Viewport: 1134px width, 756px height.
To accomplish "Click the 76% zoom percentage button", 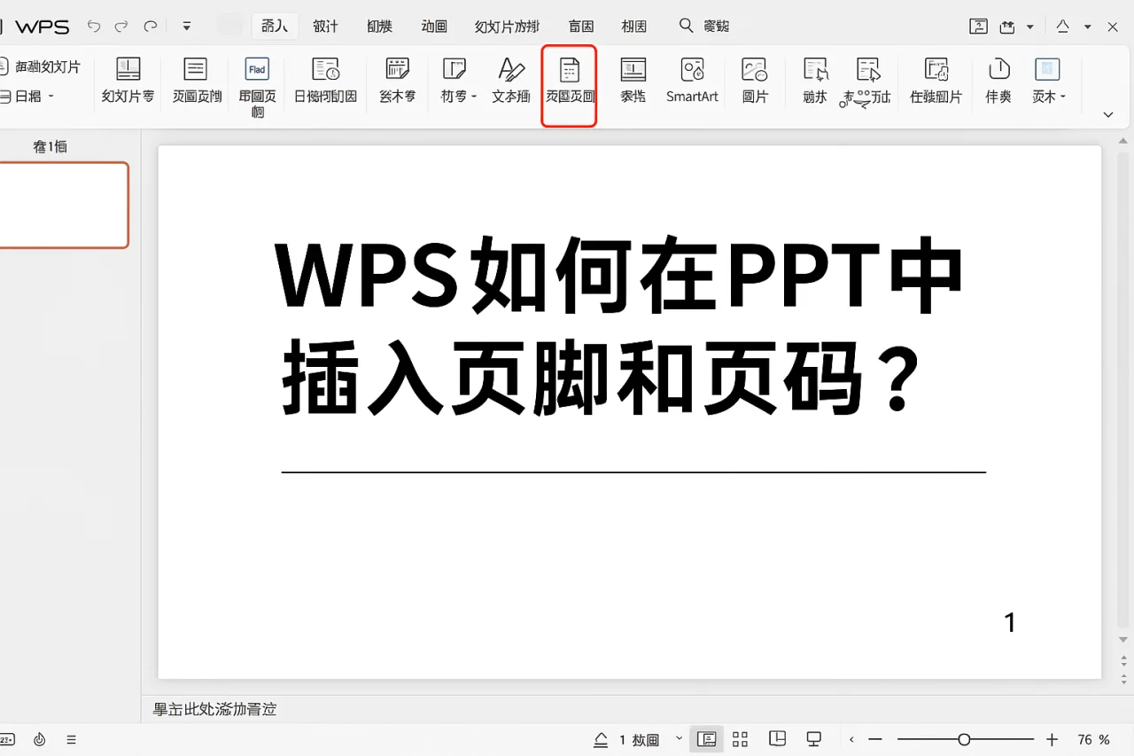I will point(1094,738).
